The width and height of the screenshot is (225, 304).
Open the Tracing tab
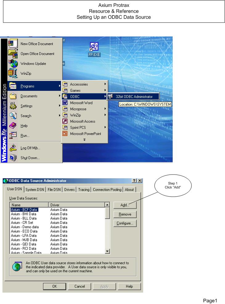pyautogui.click(x=84, y=190)
